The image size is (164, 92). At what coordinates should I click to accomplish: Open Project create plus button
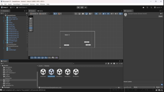(x=2, y=63)
